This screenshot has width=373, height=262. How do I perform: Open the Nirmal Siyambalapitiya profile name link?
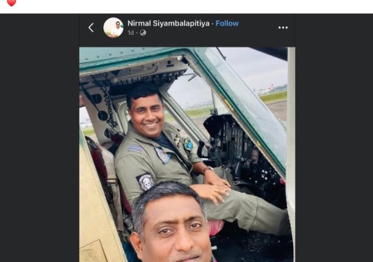(x=169, y=23)
